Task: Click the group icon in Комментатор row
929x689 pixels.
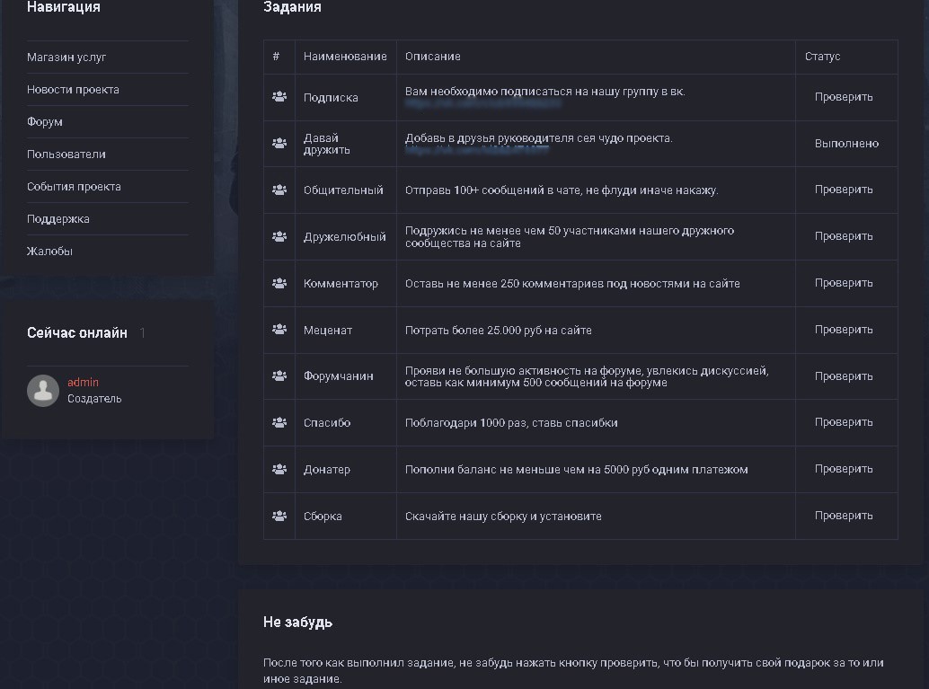Action: [x=279, y=283]
